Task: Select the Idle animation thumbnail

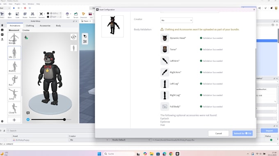Action: pyautogui.click(x=14, y=53)
